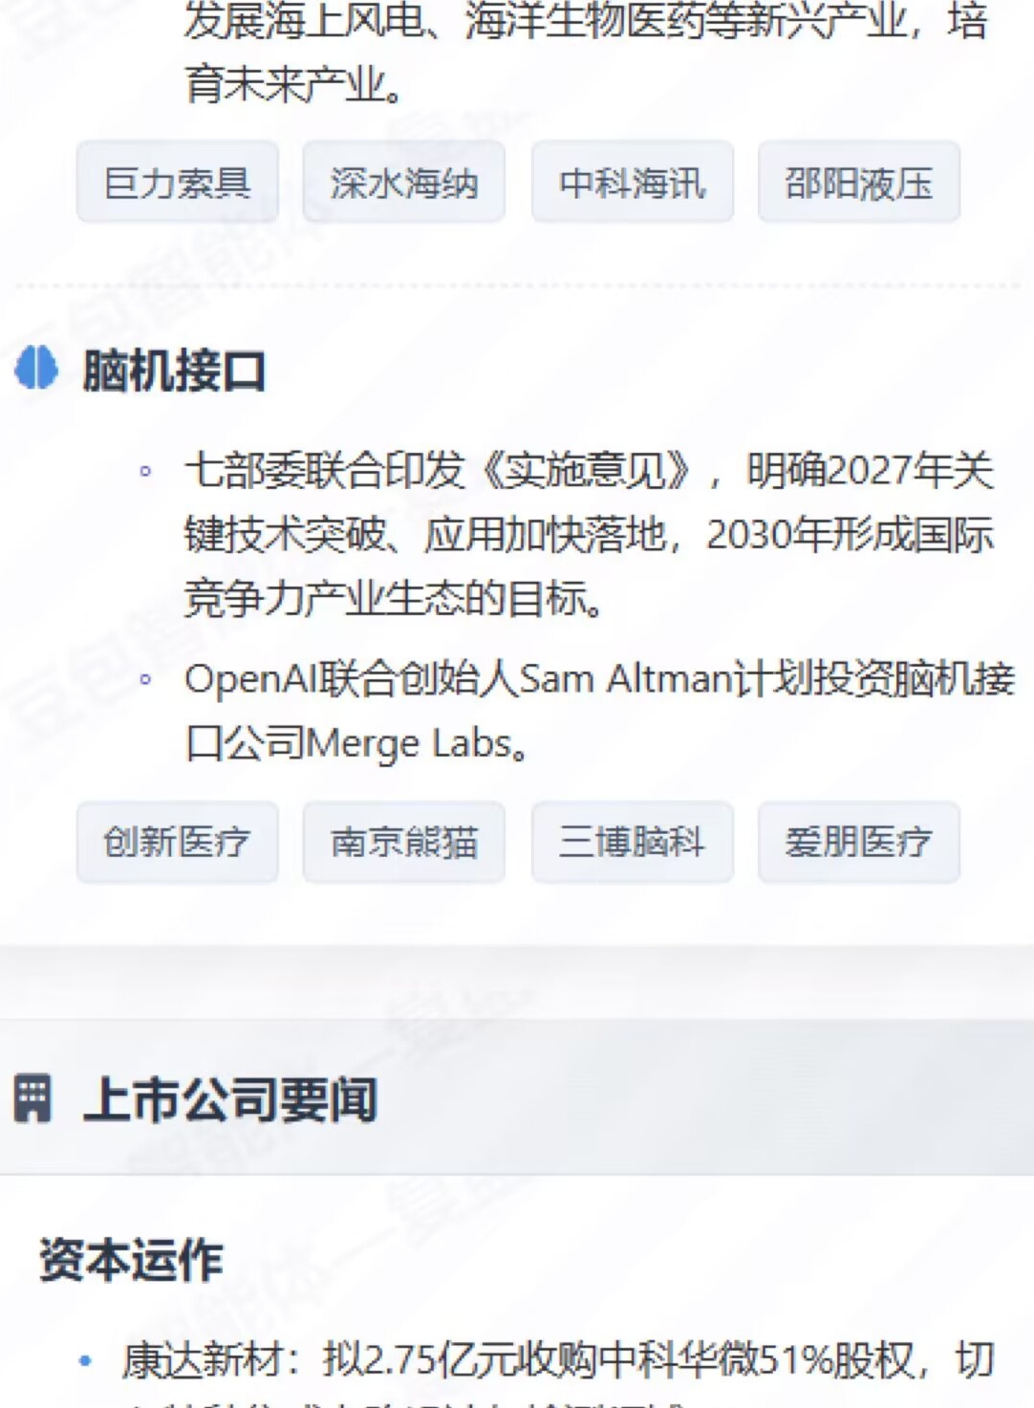Open the 创新医疗 stock tag
The image size is (1034, 1408).
pos(178,842)
